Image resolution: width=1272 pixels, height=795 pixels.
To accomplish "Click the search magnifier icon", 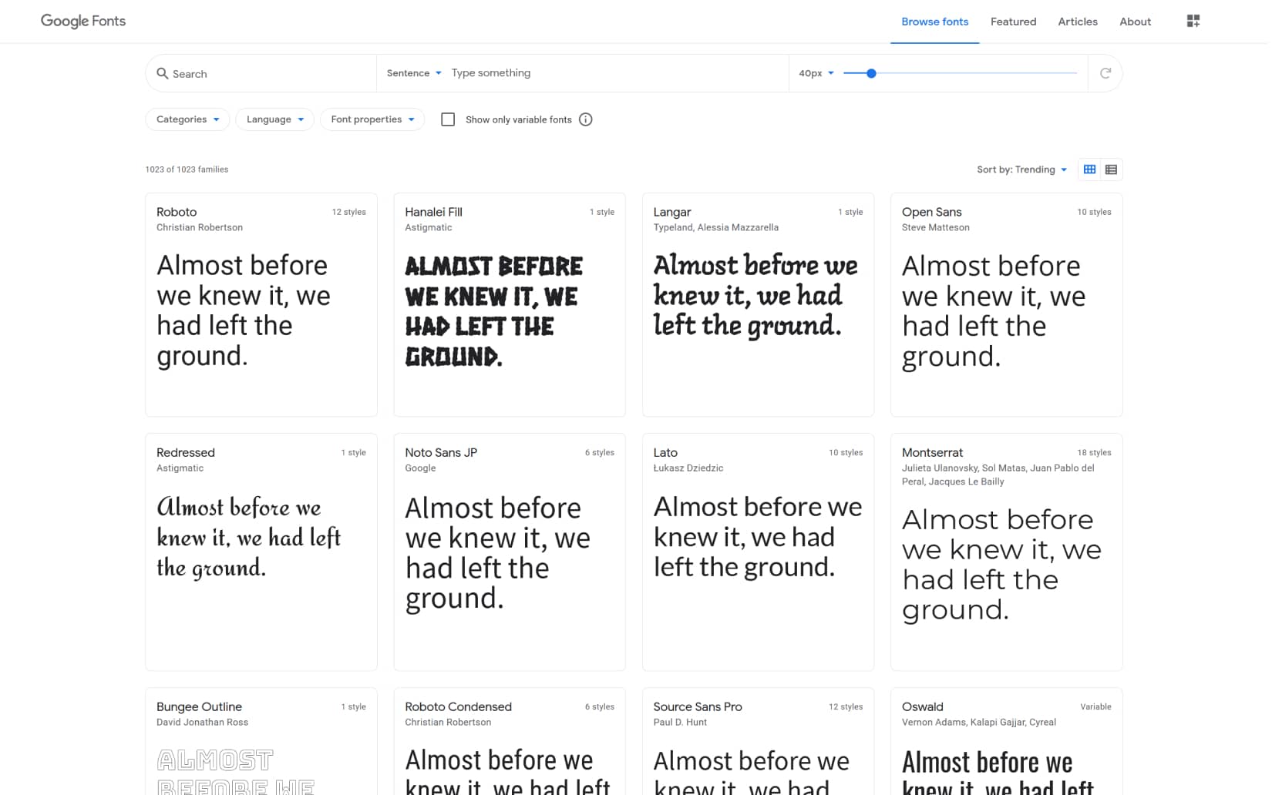I will click(163, 73).
